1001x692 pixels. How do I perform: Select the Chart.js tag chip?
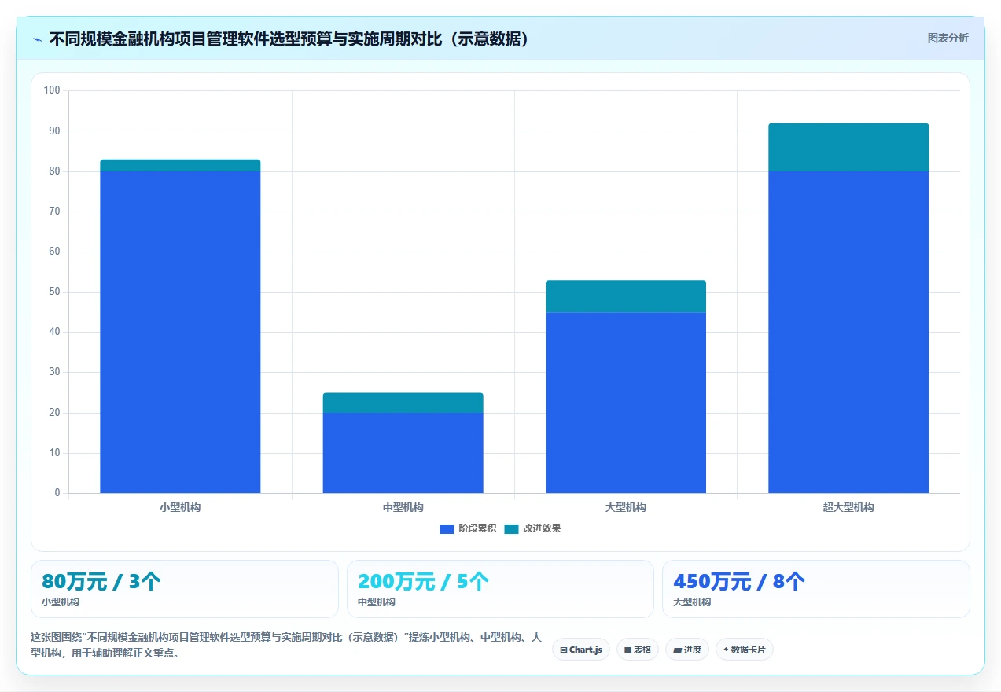(581, 650)
